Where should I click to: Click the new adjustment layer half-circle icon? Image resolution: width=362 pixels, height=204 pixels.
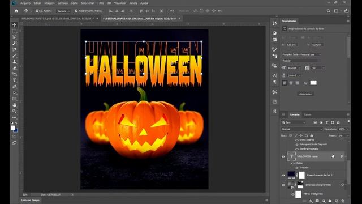click(324, 201)
